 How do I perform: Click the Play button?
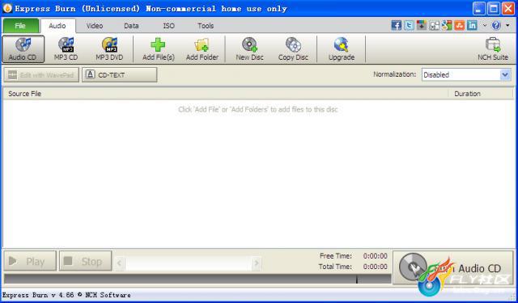click(x=30, y=261)
